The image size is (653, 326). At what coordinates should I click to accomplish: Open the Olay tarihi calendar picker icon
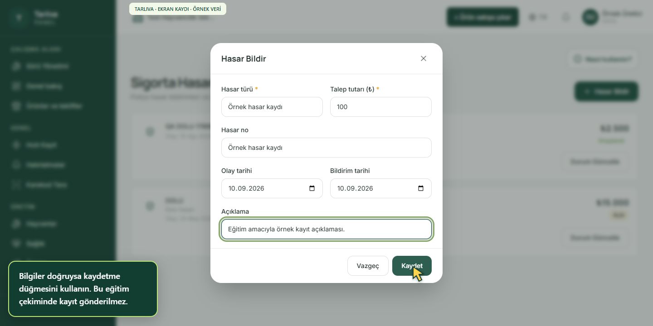coord(312,188)
